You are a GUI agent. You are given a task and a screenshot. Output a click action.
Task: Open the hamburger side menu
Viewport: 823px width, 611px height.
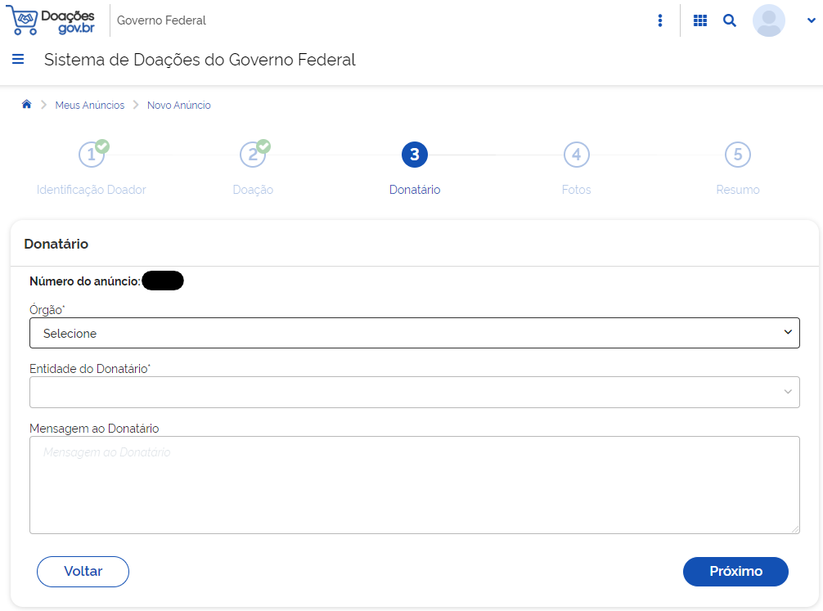pyautogui.click(x=18, y=59)
